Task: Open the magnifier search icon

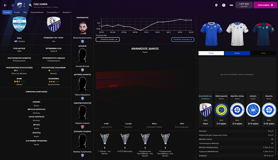Action: point(30,5)
